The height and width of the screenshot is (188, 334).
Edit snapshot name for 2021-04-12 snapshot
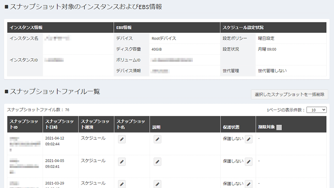pos(122,140)
